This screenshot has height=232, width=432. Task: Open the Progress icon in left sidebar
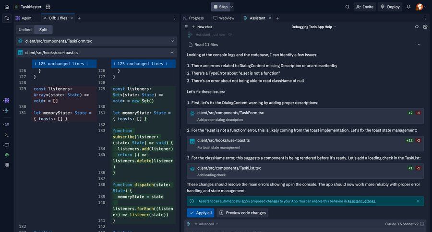[x=7, y=125]
